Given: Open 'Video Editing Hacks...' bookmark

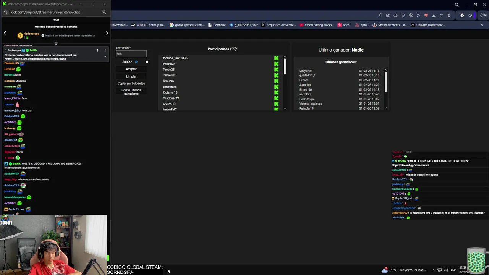Looking at the screenshot, I should [x=317, y=25].
